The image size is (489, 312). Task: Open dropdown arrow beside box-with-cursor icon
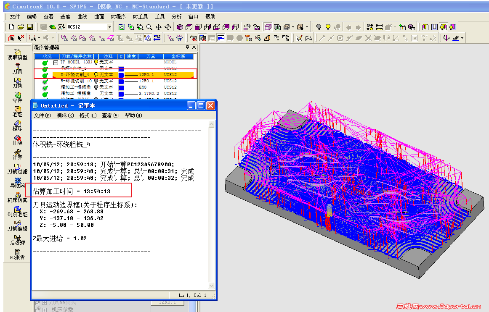click(x=307, y=27)
